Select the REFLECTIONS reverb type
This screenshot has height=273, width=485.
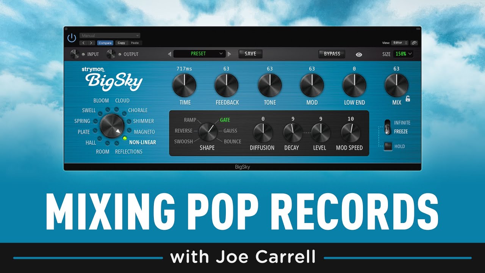click(x=129, y=152)
